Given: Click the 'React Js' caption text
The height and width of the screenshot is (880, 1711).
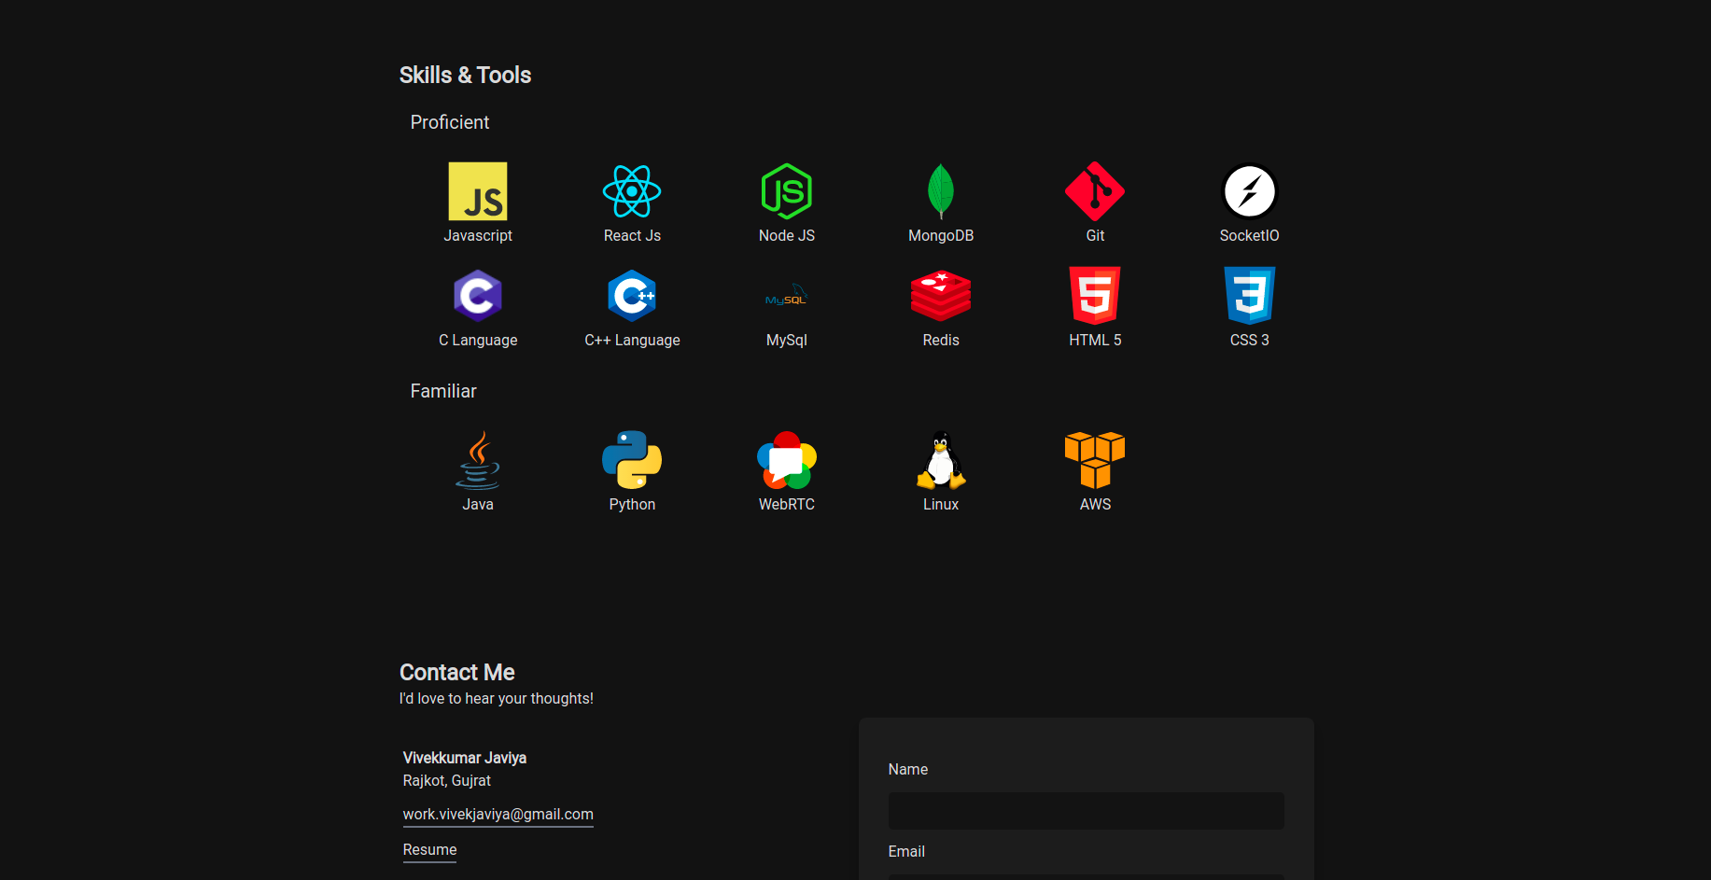Looking at the screenshot, I should (632, 236).
